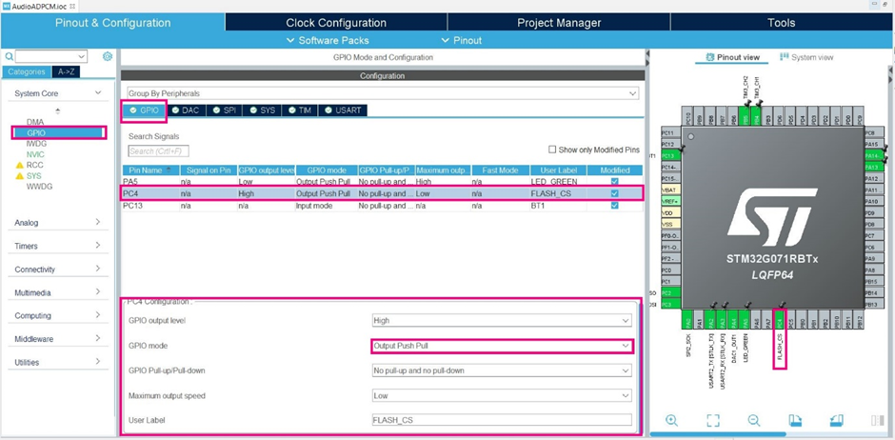Select the Categories tab
Image resolution: width=895 pixels, height=440 pixels.
tap(27, 72)
